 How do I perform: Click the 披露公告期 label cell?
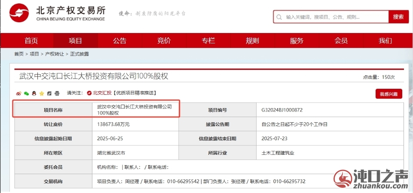point(217,124)
